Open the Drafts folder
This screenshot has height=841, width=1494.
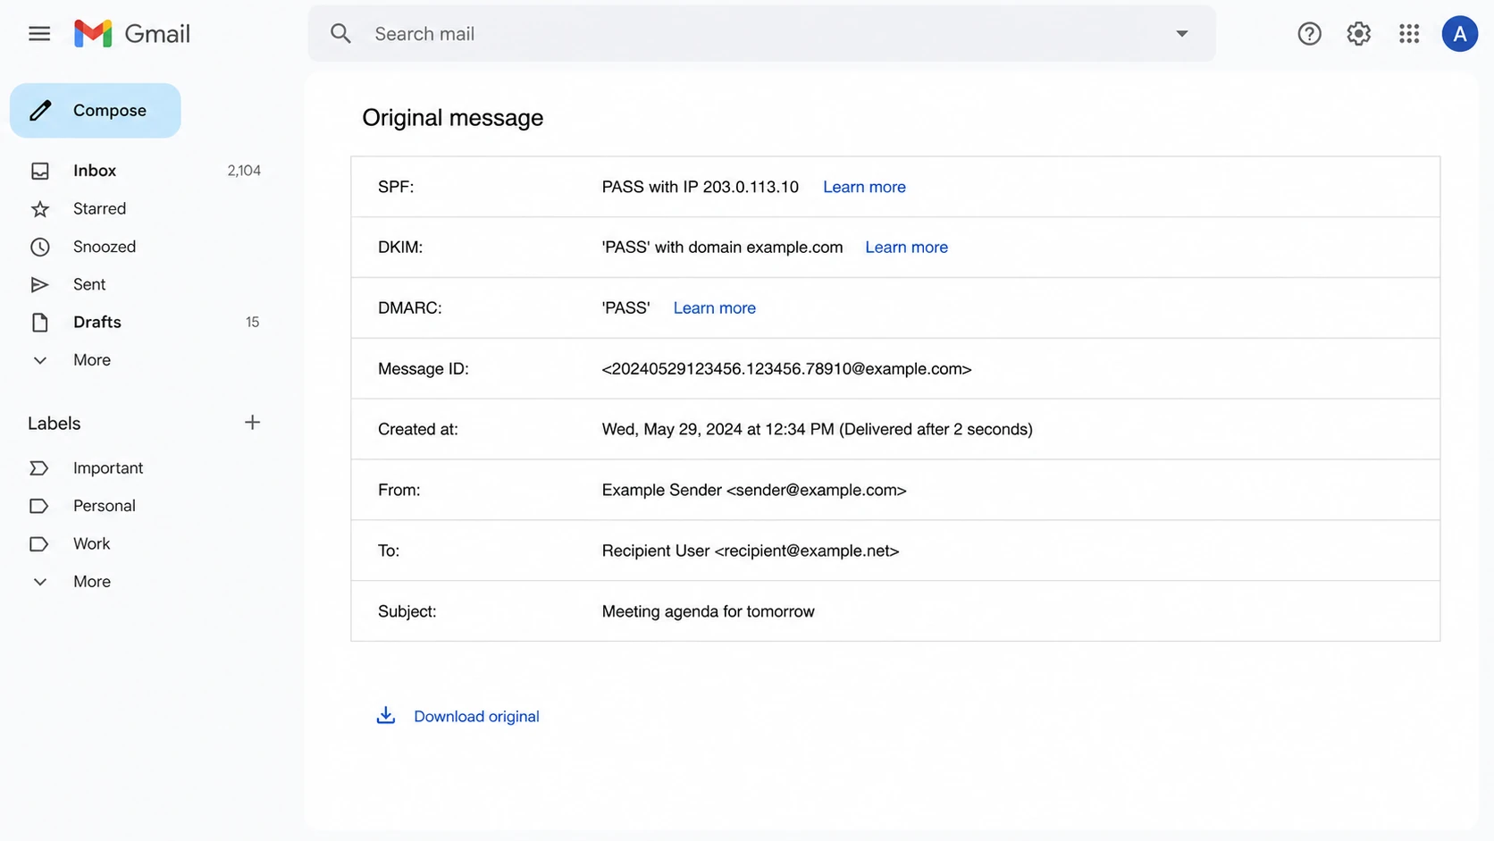(97, 322)
